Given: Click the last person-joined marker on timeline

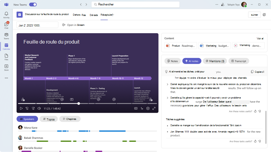Looking at the screenshot, I should point(151,99).
